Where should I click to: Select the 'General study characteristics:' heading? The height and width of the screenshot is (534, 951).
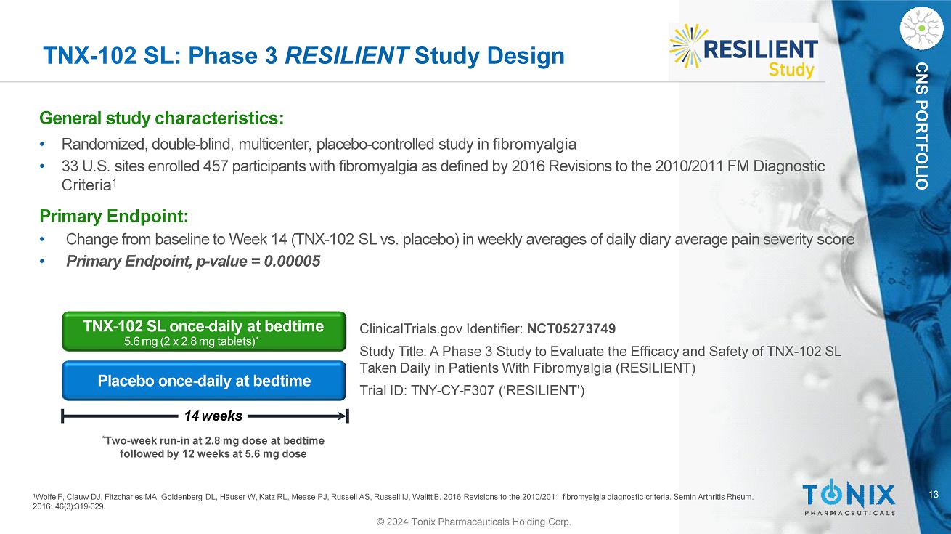pyautogui.click(x=161, y=117)
